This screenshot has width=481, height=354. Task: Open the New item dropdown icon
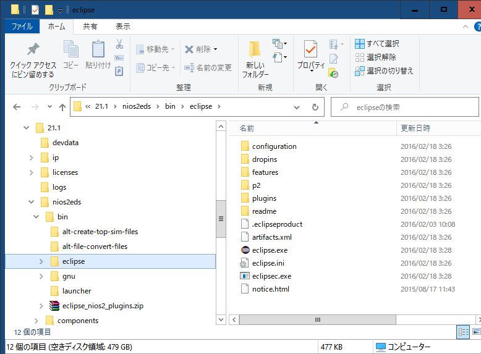(280, 44)
